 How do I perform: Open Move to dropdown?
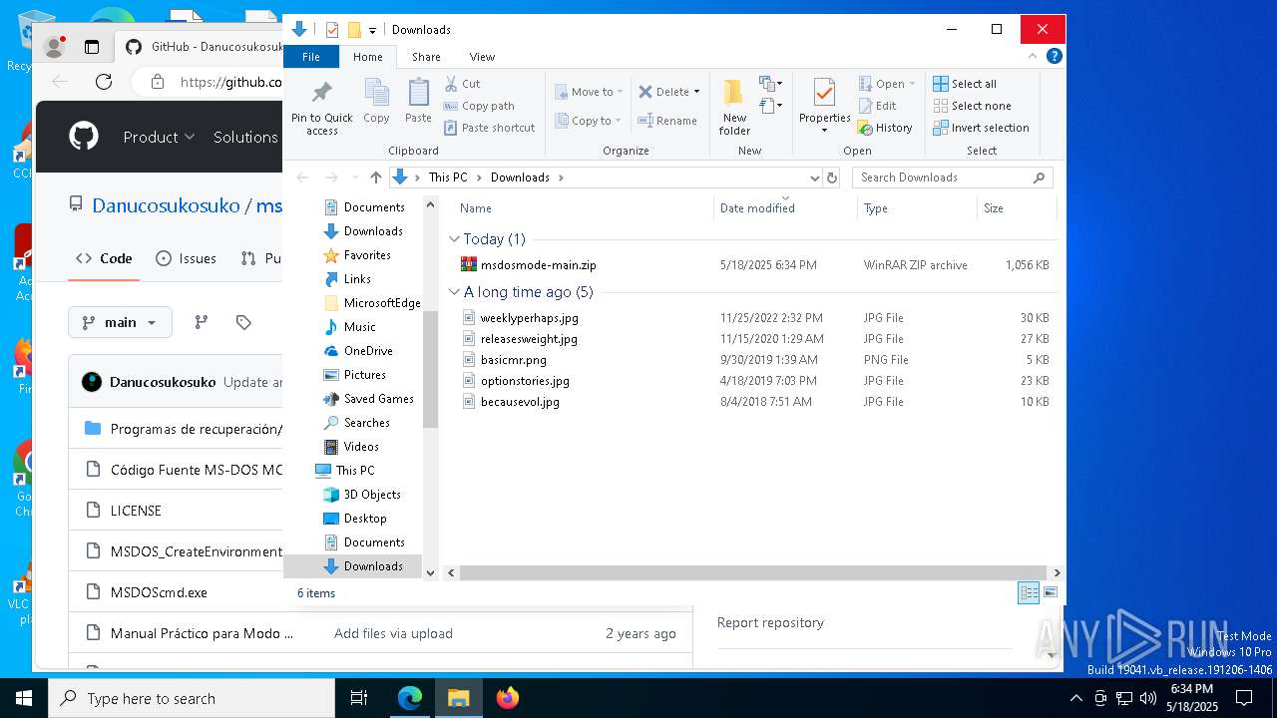tap(589, 92)
